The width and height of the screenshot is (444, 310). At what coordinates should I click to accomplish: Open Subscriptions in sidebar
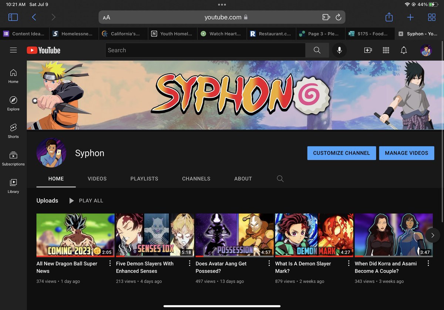(x=13, y=158)
